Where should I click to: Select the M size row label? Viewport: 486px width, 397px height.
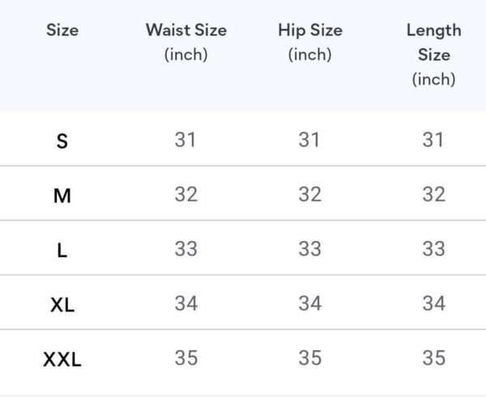(62, 196)
